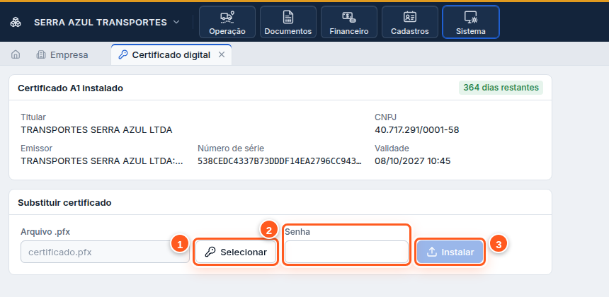Screen dimensions: 609x297
Task: Open the SERRA AZUL TRANSPORTES company dropdown
Action: coord(107,22)
